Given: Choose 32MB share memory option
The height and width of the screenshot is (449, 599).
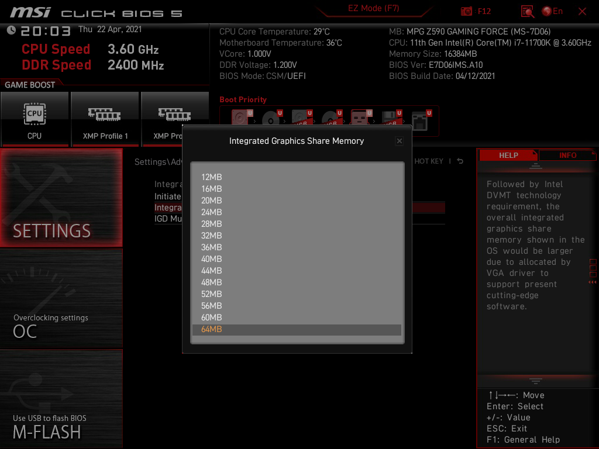Looking at the screenshot, I should [297, 235].
